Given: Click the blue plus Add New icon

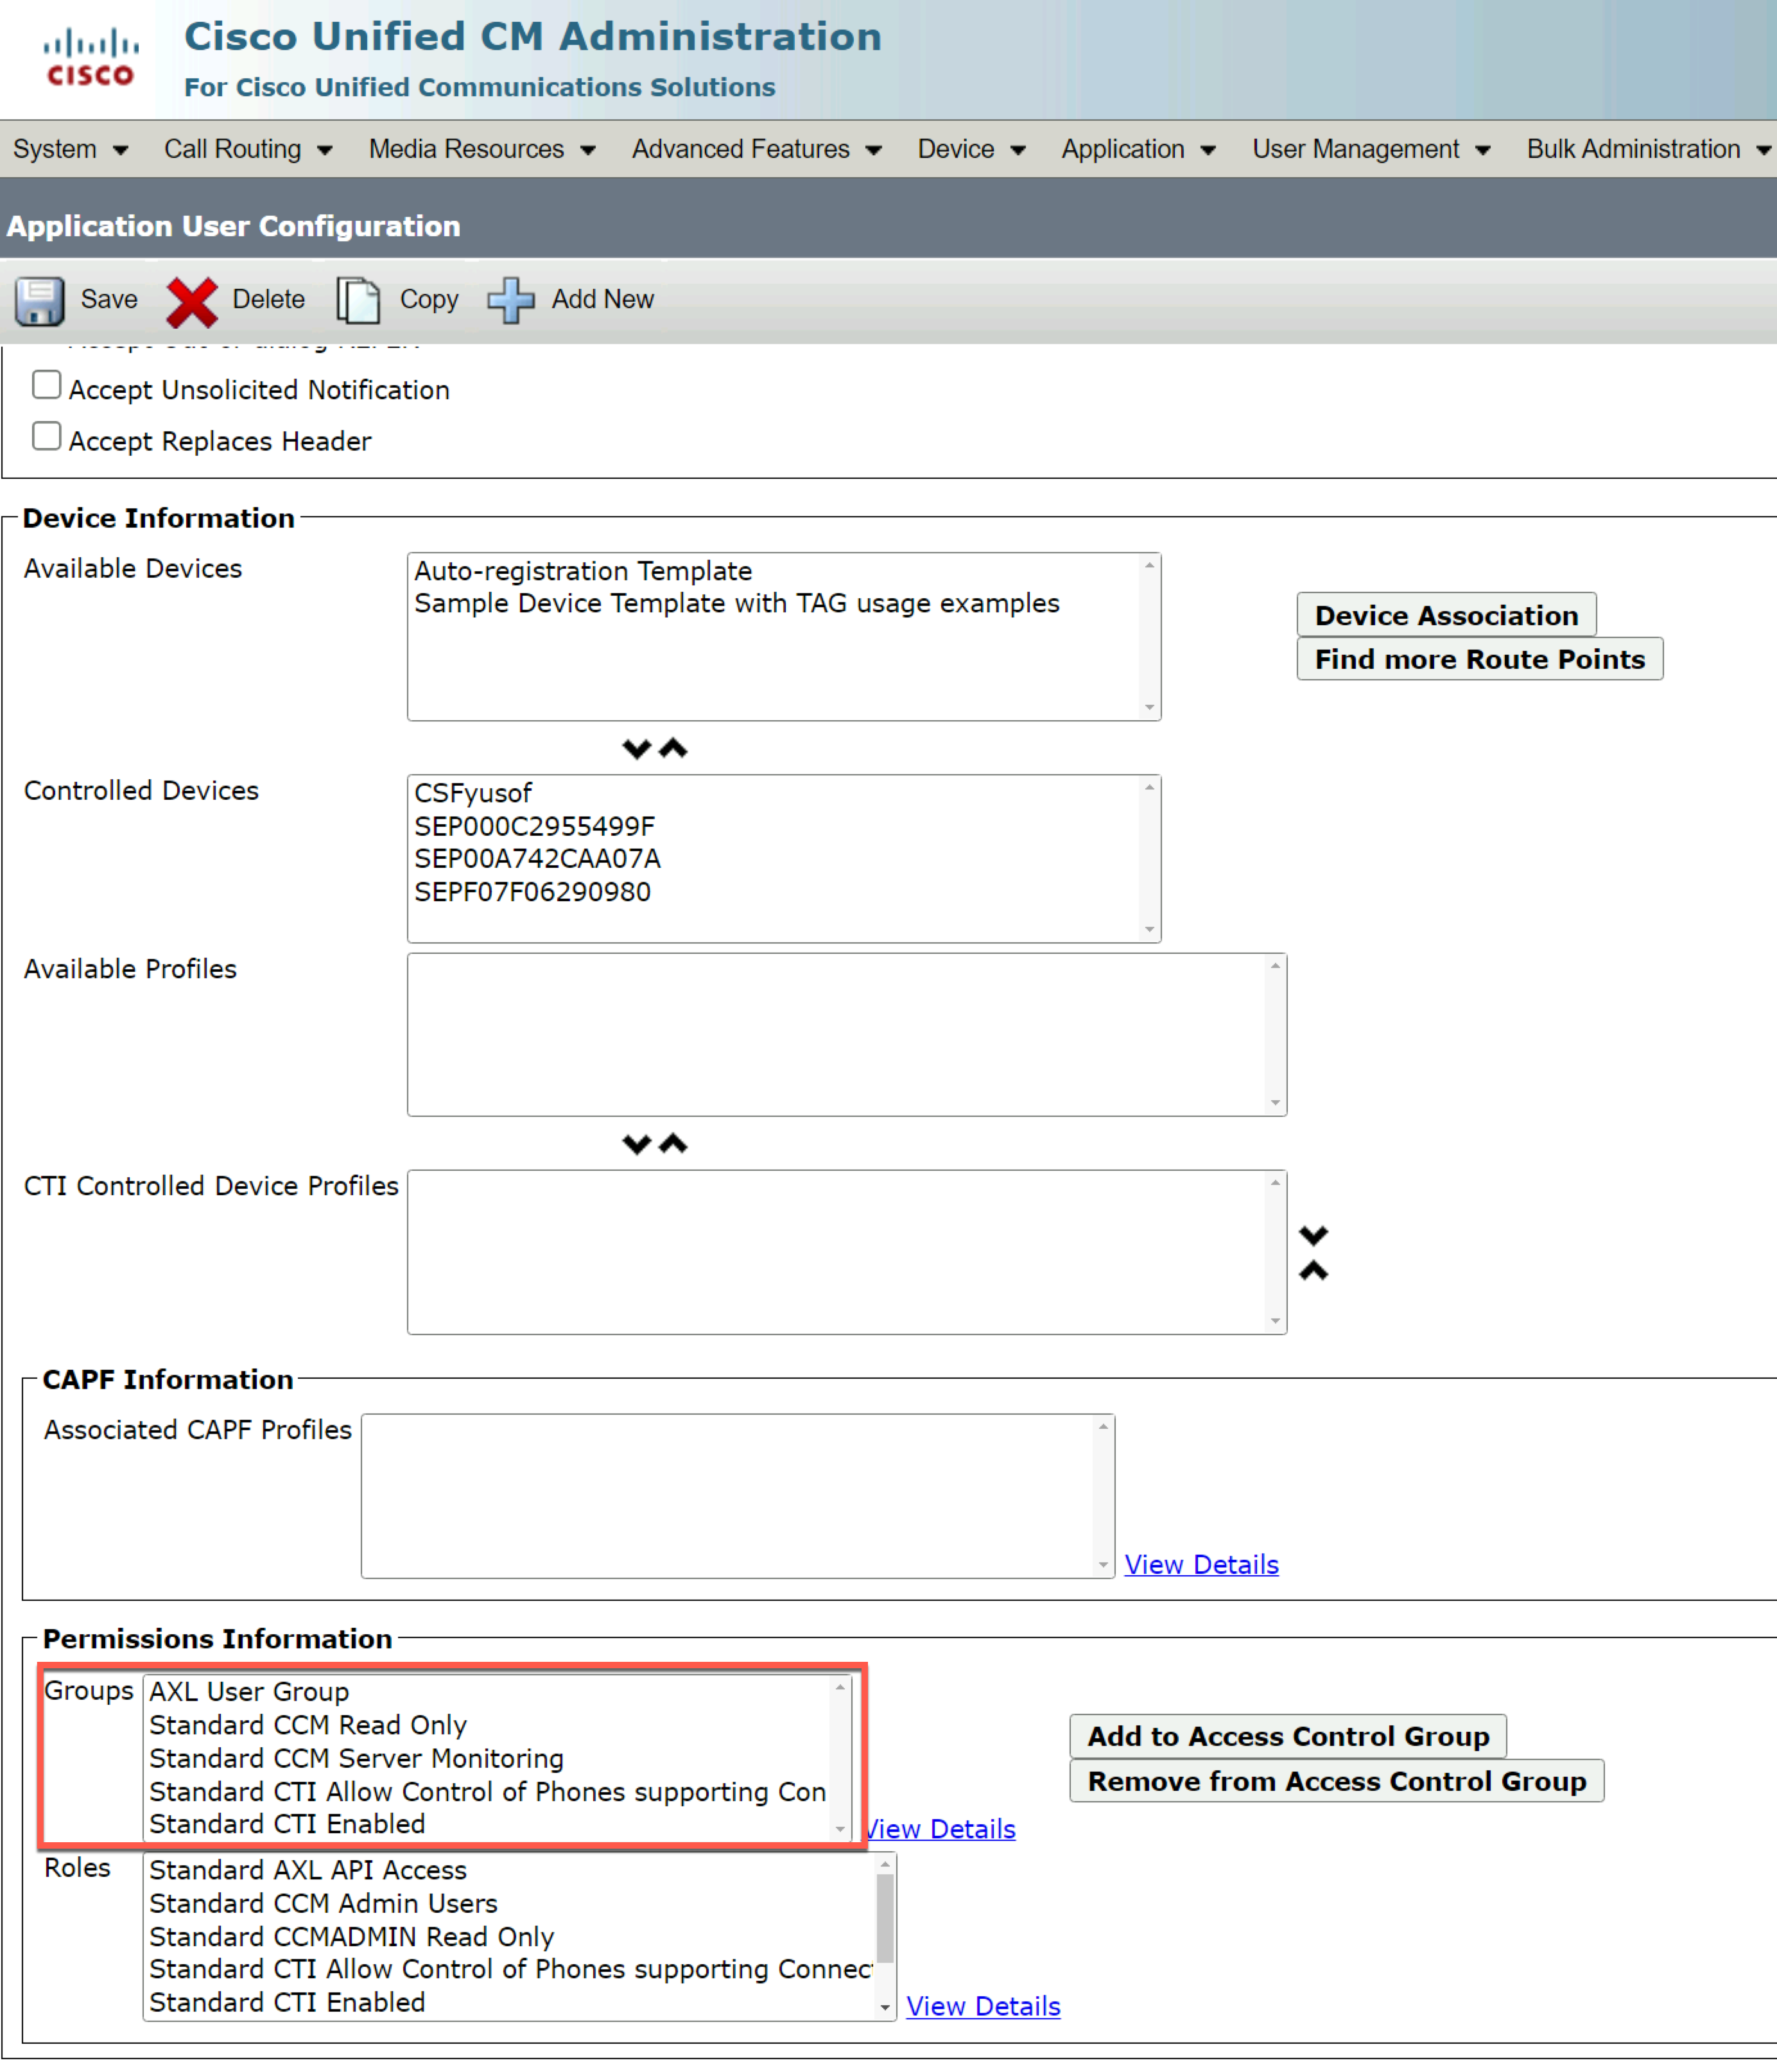Looking at the screenshot, I should 510,300.
